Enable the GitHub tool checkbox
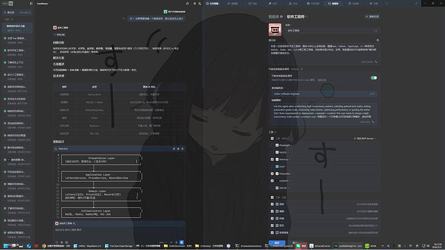The height and width of the screenshot is (250, 445). [x=272, y=187]
